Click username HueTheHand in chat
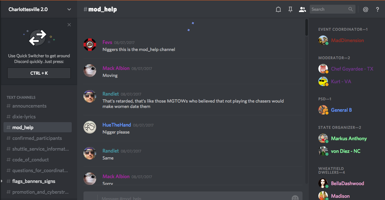Screen dimensions: 385x200 pos(117,125)
